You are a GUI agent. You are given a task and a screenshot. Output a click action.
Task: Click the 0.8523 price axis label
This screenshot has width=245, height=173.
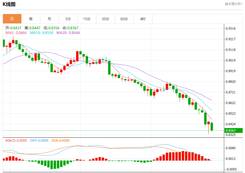(x=231, y=113)
